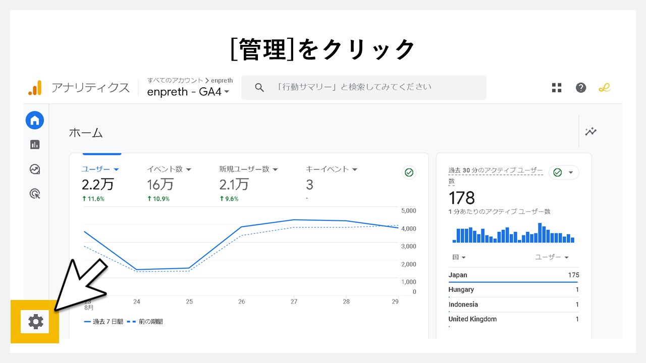Click the 行動サマリー search bar

click(363, 87)
